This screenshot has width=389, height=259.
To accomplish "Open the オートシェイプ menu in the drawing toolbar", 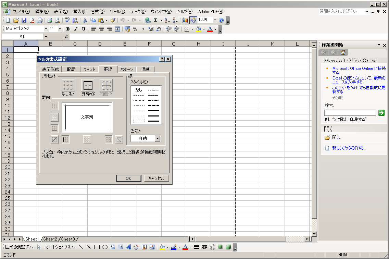I will 61,247.
